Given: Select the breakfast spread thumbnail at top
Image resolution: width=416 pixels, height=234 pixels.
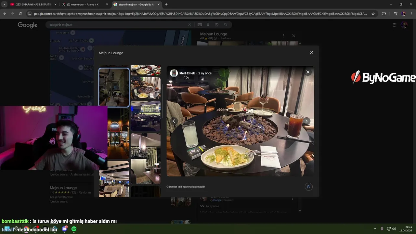Looking at the screenshot, I should [145, 70].
